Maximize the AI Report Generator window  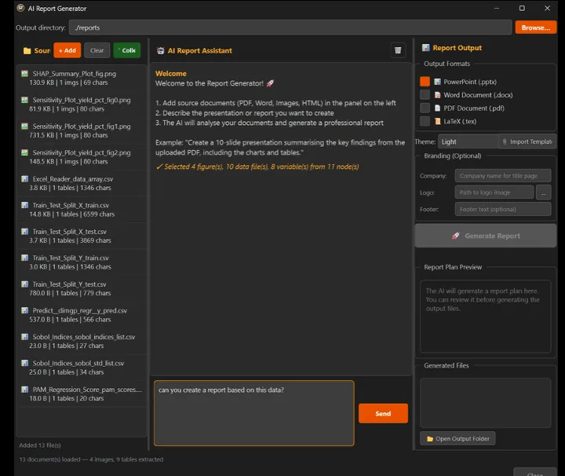coord(522,8)
